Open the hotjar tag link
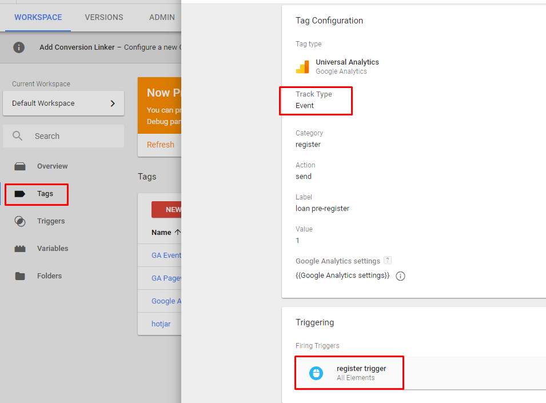 [x=161, y=324]
